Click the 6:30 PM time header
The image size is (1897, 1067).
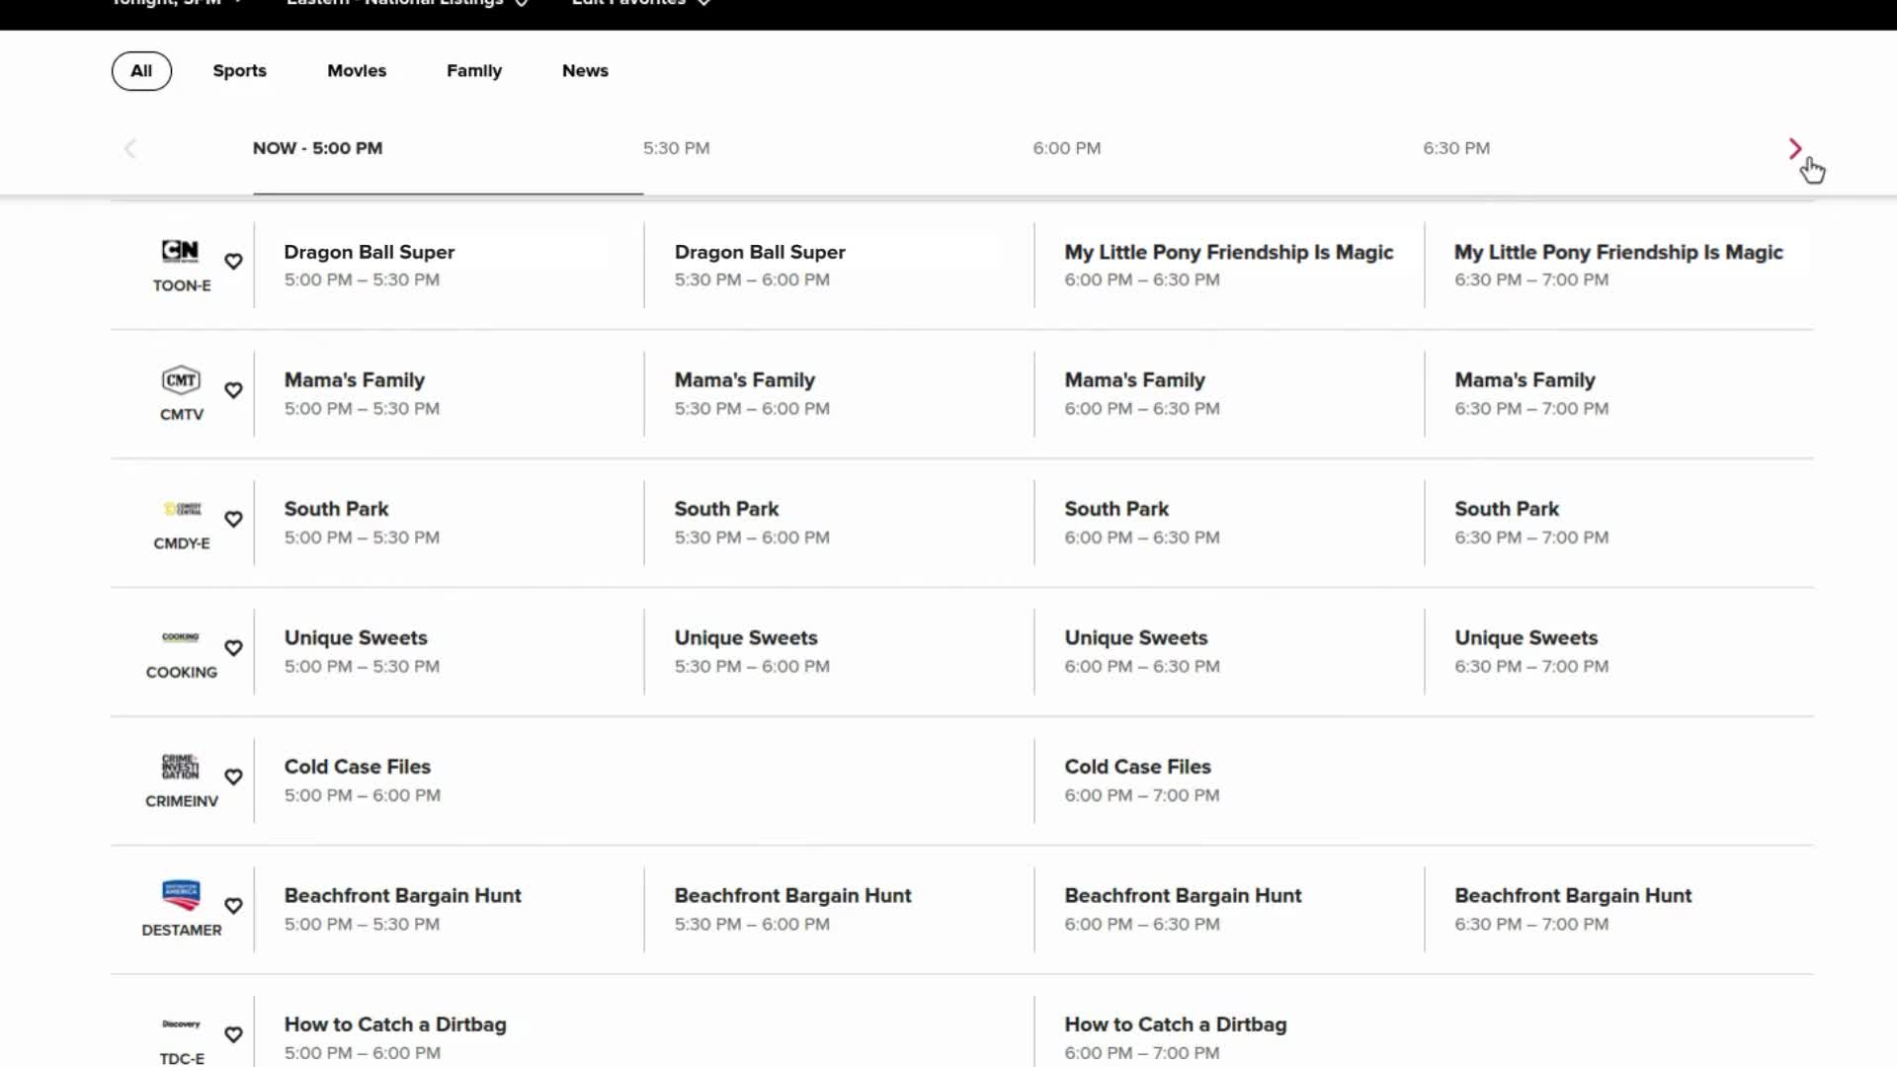tap(1456, 148)
